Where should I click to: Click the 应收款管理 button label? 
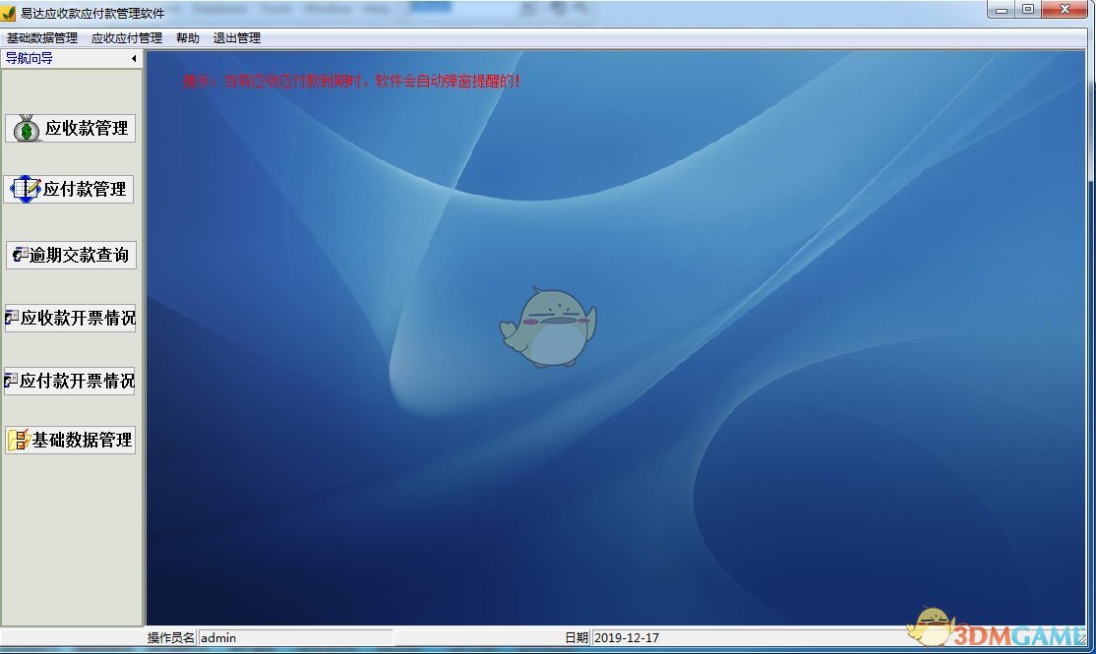pos(87,129)
